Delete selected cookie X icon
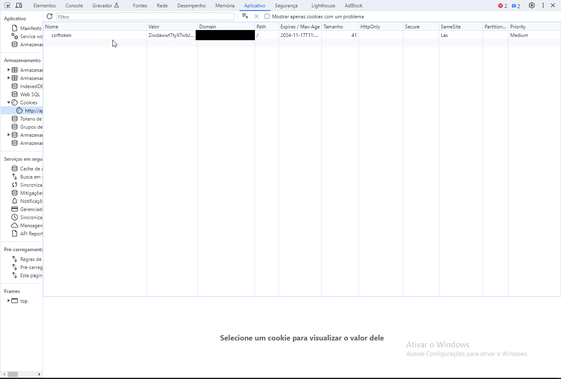This screenshot has height=379, width=561. (257, 16)
